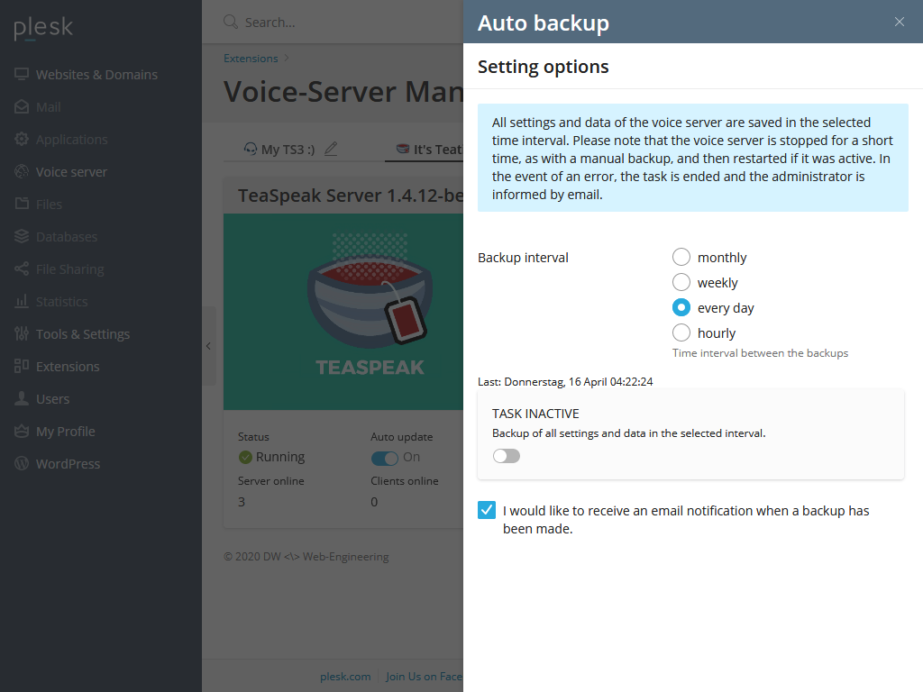Image resolution: width=923 pixels, height=692 pixels.
Task: Collapse the sidebar with the chevron
Action: (x=208, y=346)
